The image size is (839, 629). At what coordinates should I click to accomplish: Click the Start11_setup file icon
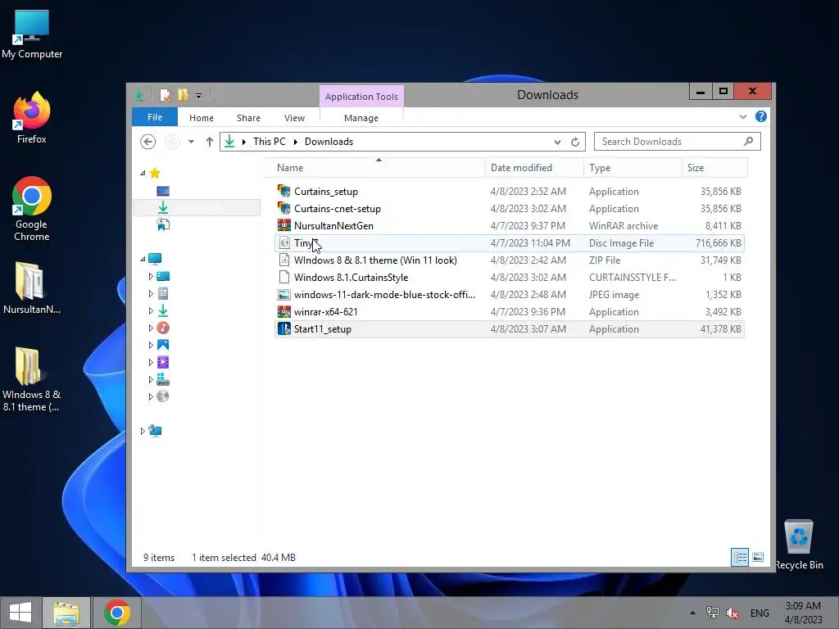pos(284,329)
